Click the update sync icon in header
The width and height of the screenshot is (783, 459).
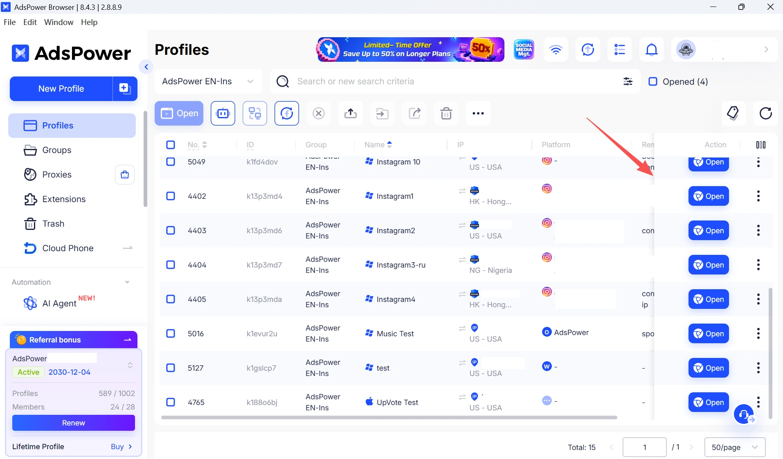[x=588, y=49]
